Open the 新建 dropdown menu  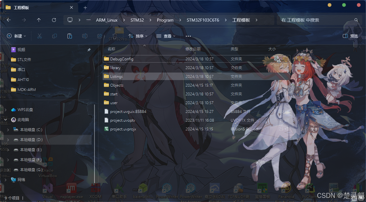click(16, 36)
